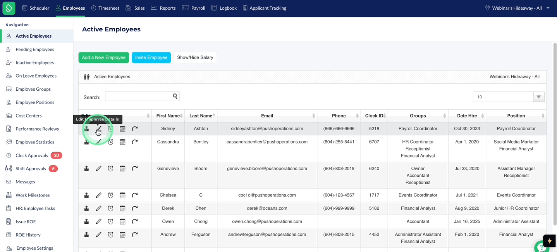This screenshot has width=557, height=252.
Task: Click the calendar icon in Genevieve's row
Action: [122, 169]
